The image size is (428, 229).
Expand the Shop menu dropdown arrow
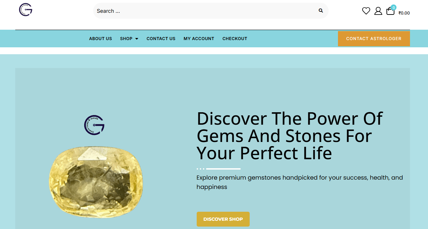point(137,39)
